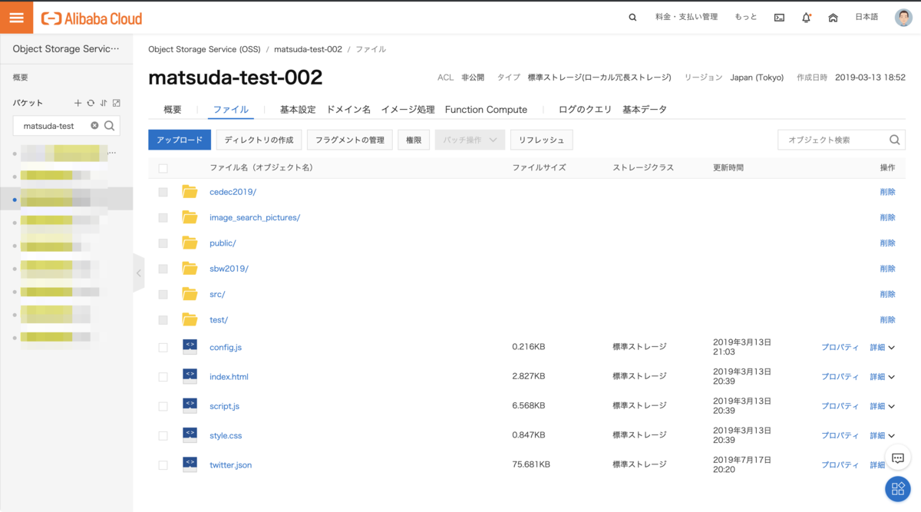The width and height of the screenshot is (921, 512).
Task: Open the Function Compute tab
Action: [x=486, y=110]
